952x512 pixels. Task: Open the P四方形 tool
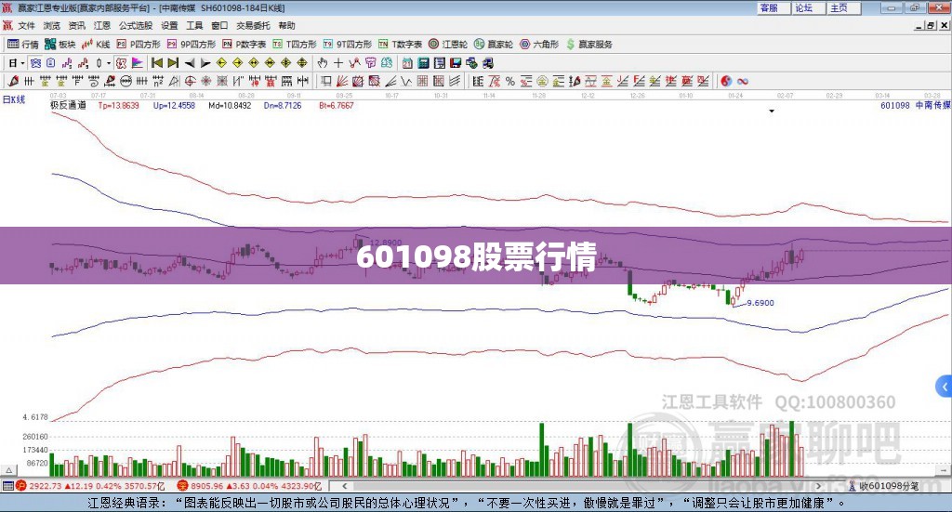pyautogui.click(x=139, y=45)
